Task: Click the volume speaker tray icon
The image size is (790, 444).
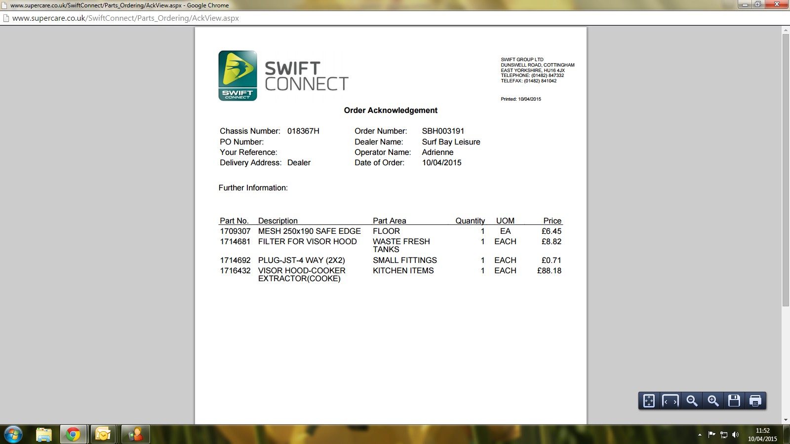Action: pos(735,435)
